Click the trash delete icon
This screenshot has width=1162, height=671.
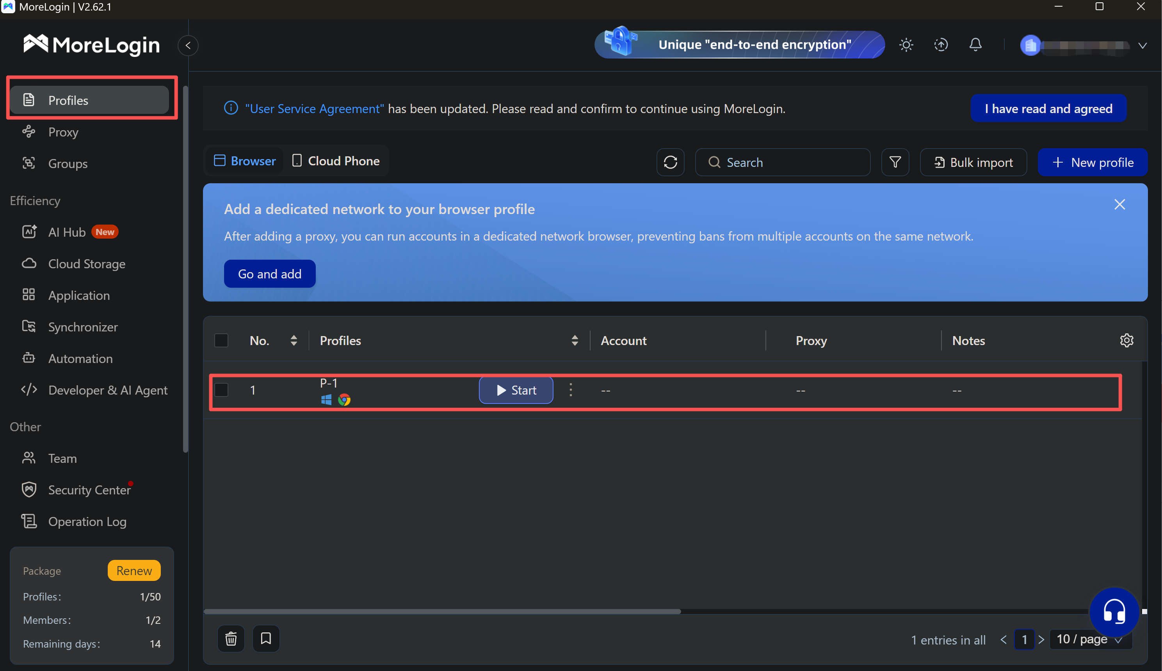click(231, 638)
